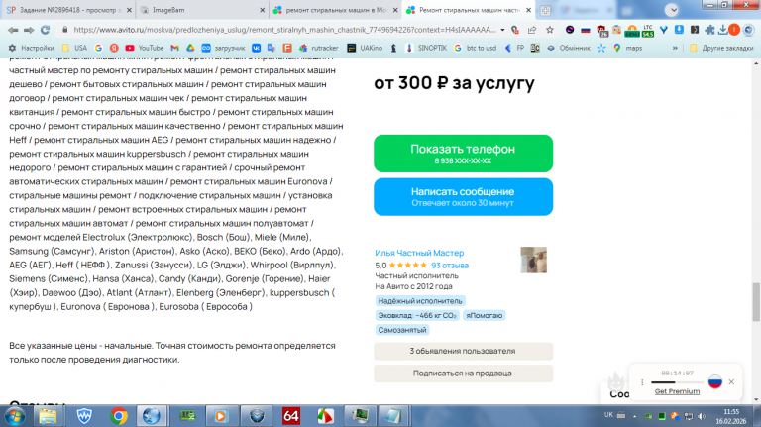Screen dimensions: 761x427
Task: Open the Google Translate bookmark icon
Action: pyautogui.click(x=272, y=48)
